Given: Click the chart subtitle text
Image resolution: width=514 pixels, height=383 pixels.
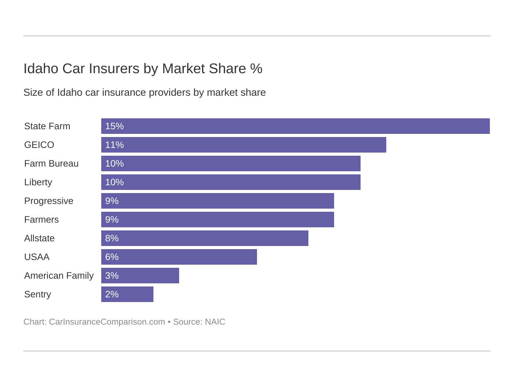Looking at the screenshot, I should (144, 93).
